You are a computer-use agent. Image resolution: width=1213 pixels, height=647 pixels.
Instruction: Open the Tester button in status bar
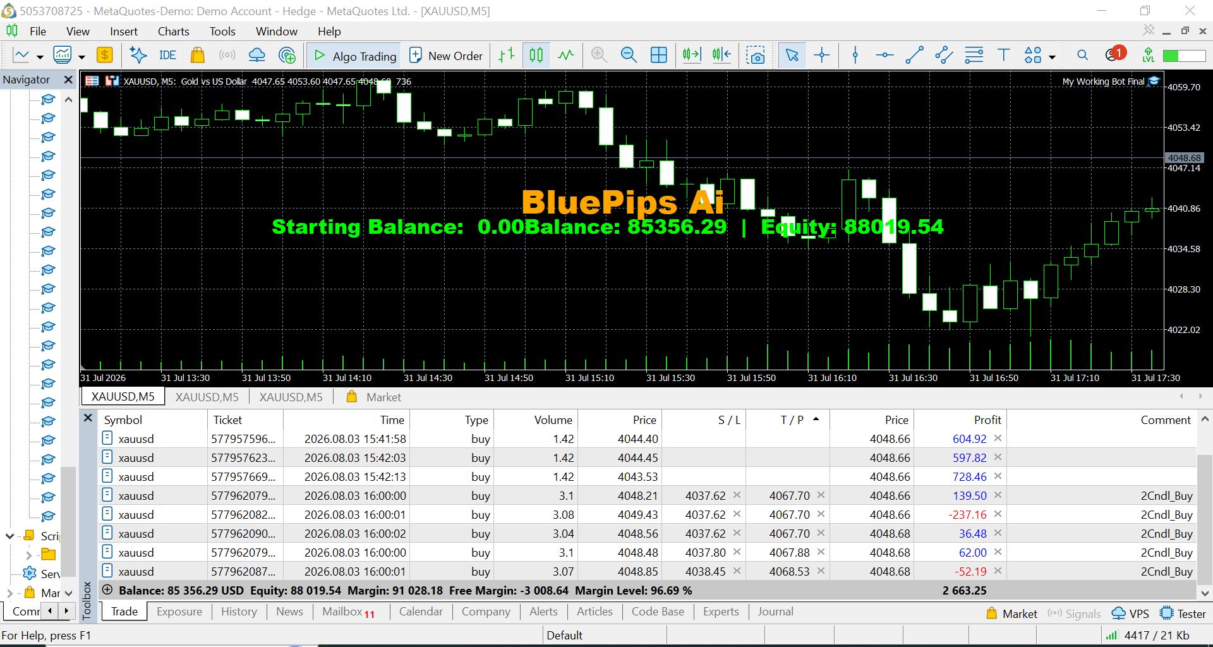click(x=1183, y=614)
